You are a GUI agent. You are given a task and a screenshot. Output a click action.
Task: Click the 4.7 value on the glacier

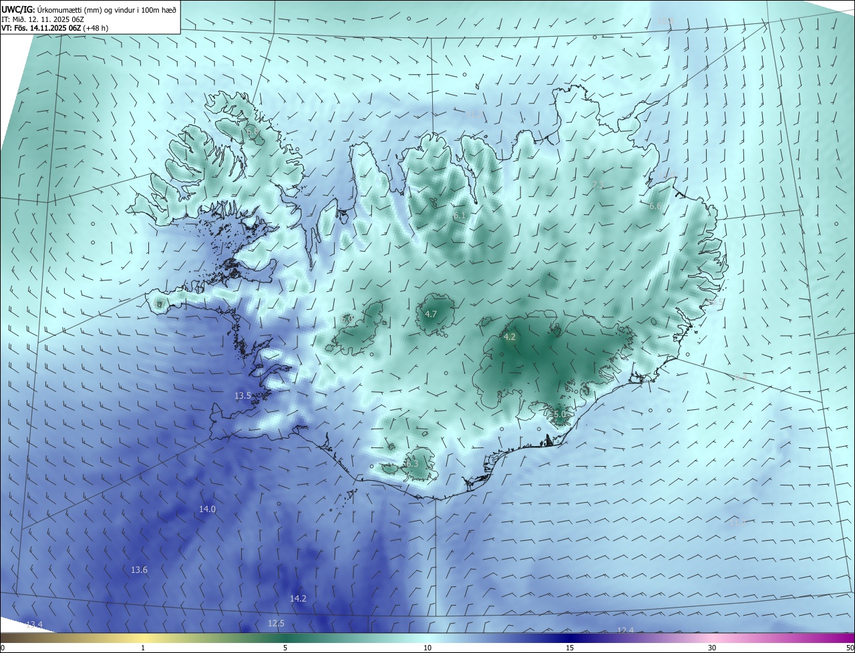point(431,314)
